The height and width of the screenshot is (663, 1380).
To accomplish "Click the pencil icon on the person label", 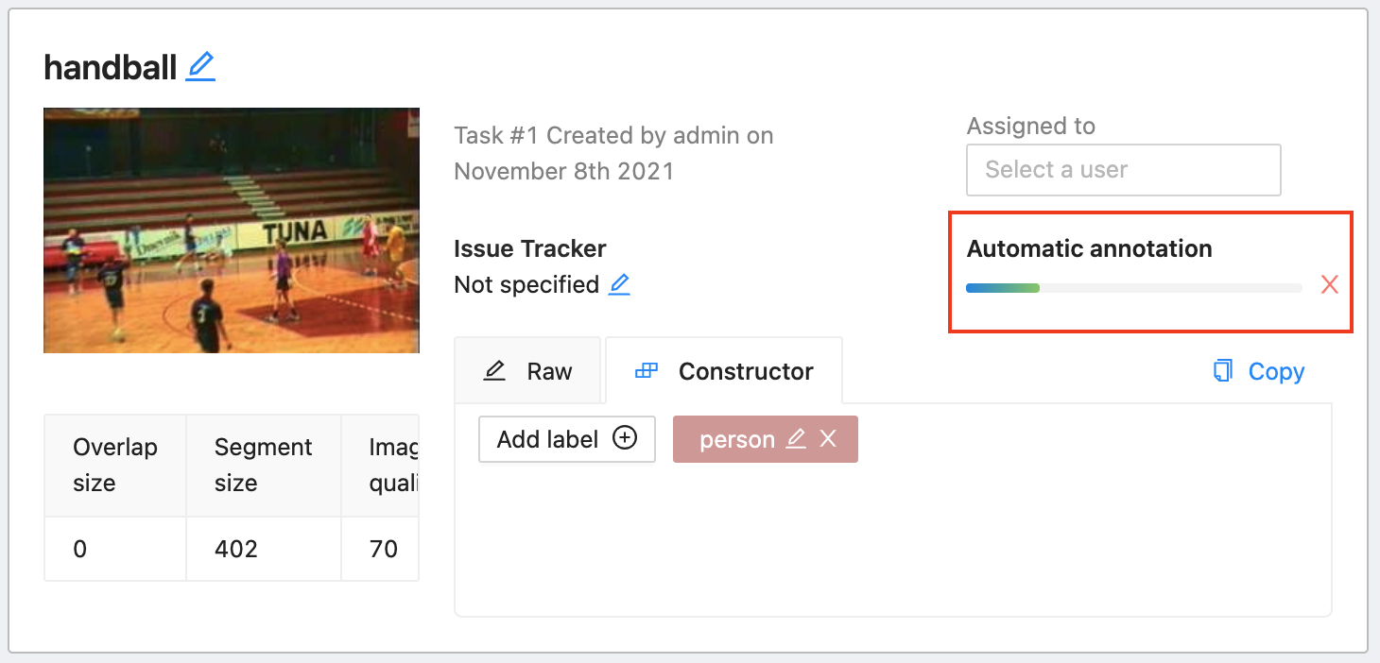I will pos(796,439).
